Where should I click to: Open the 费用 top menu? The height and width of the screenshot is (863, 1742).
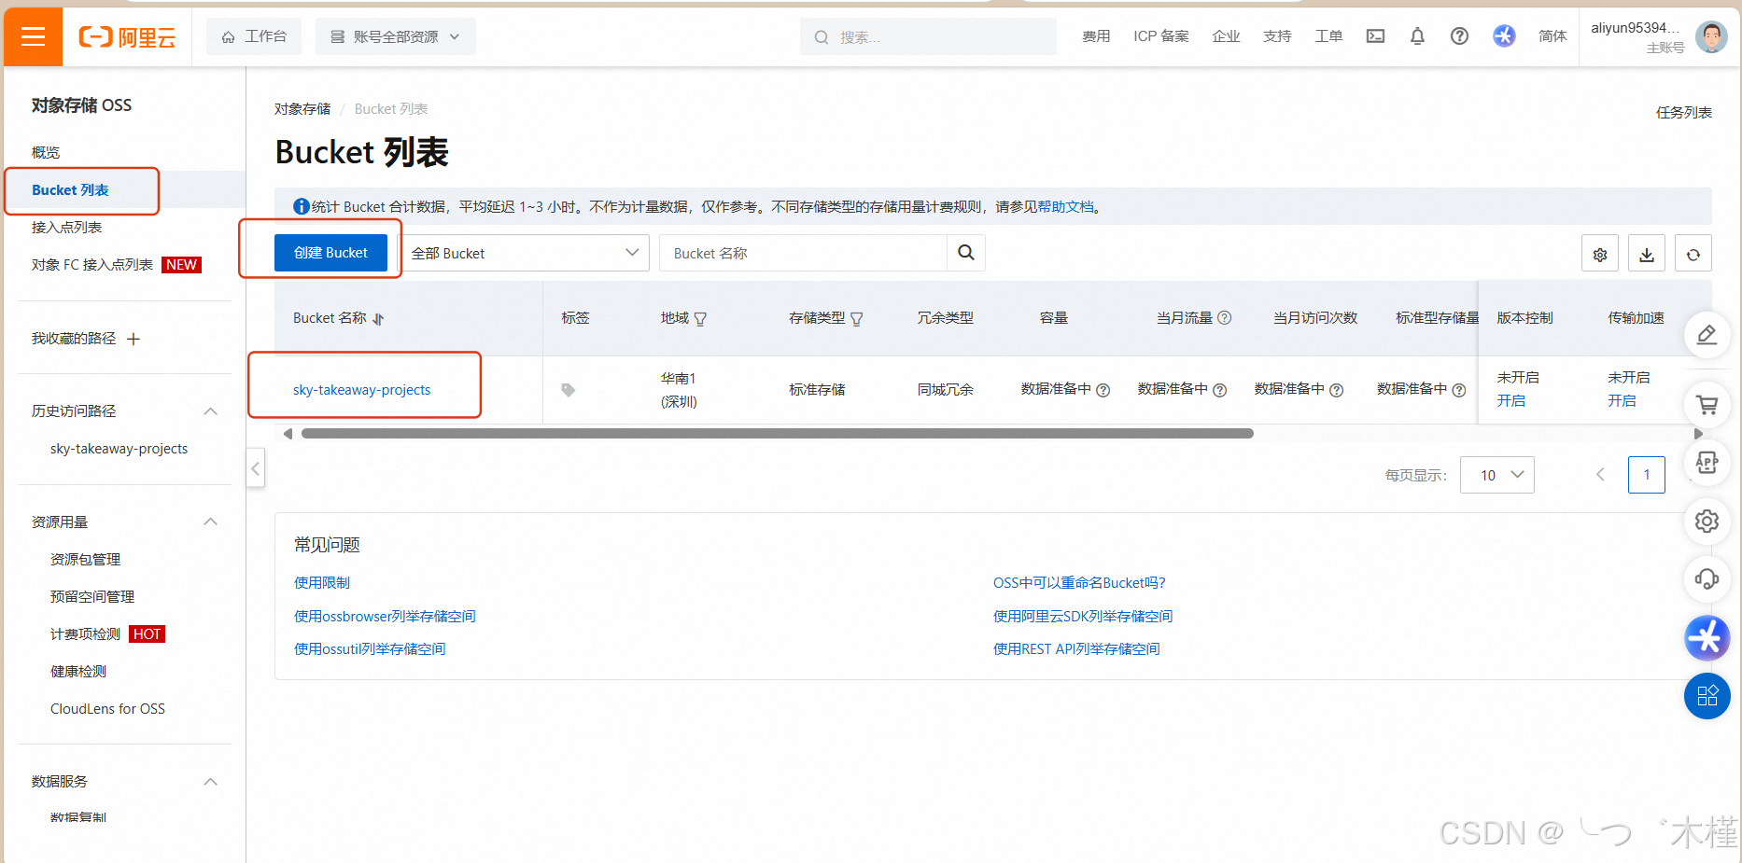point(1096,36)
